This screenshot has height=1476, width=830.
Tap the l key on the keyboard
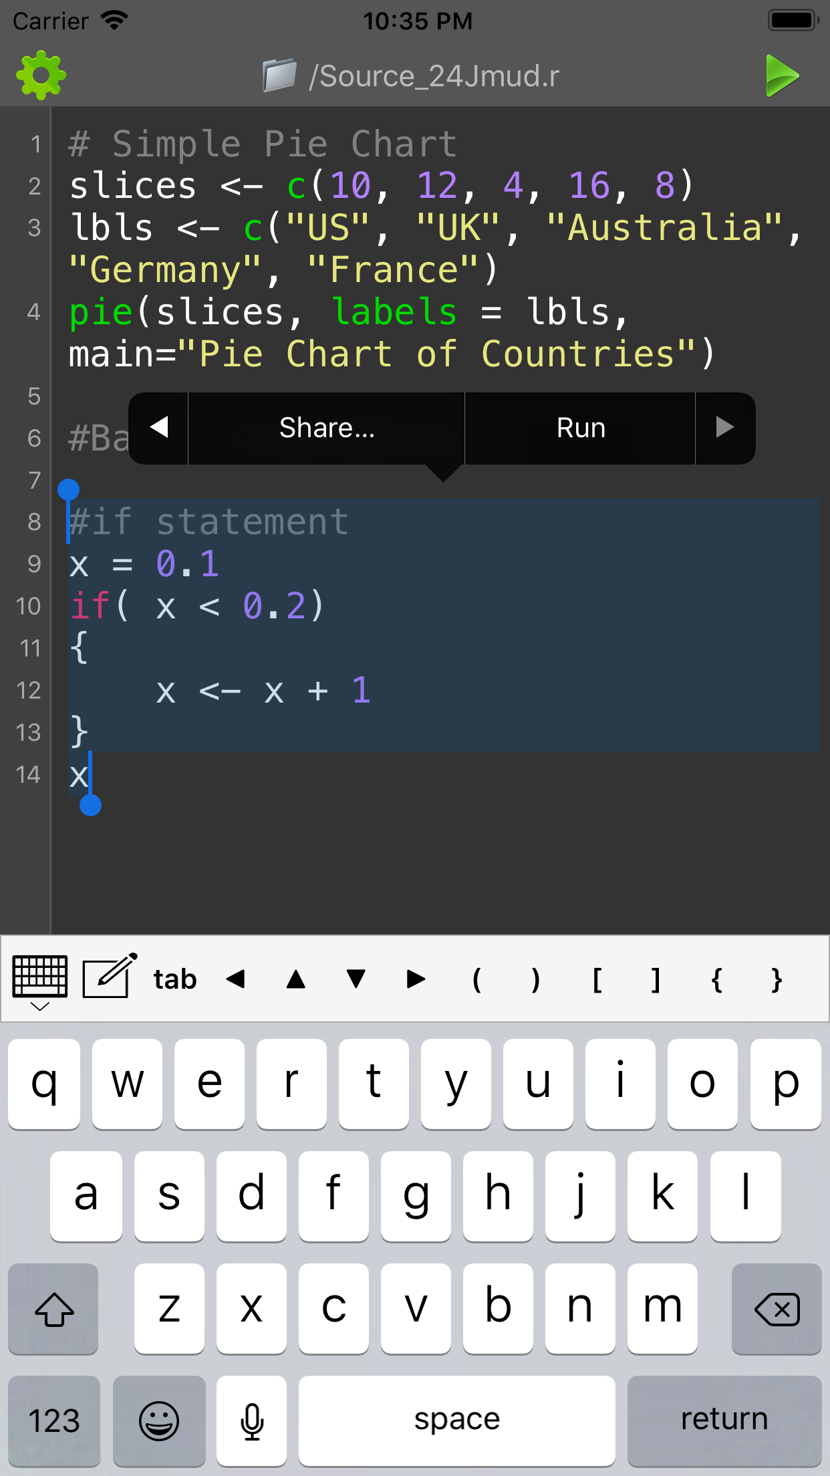point(745,1196)
